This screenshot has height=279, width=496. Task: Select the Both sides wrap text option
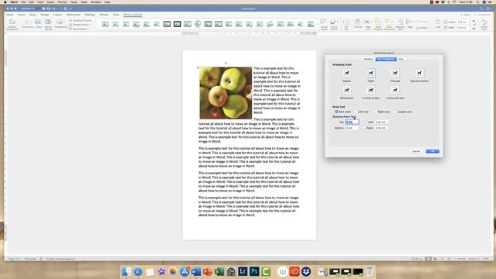click(x=343, y=112)
